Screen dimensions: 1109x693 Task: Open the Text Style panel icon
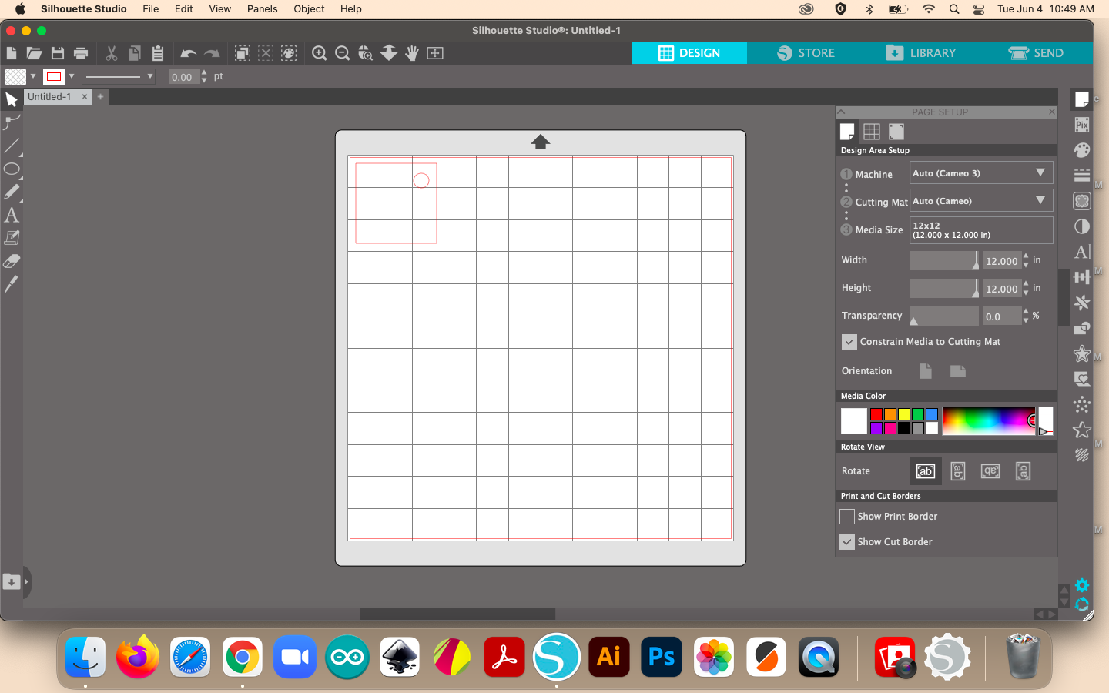(1082, 252)
